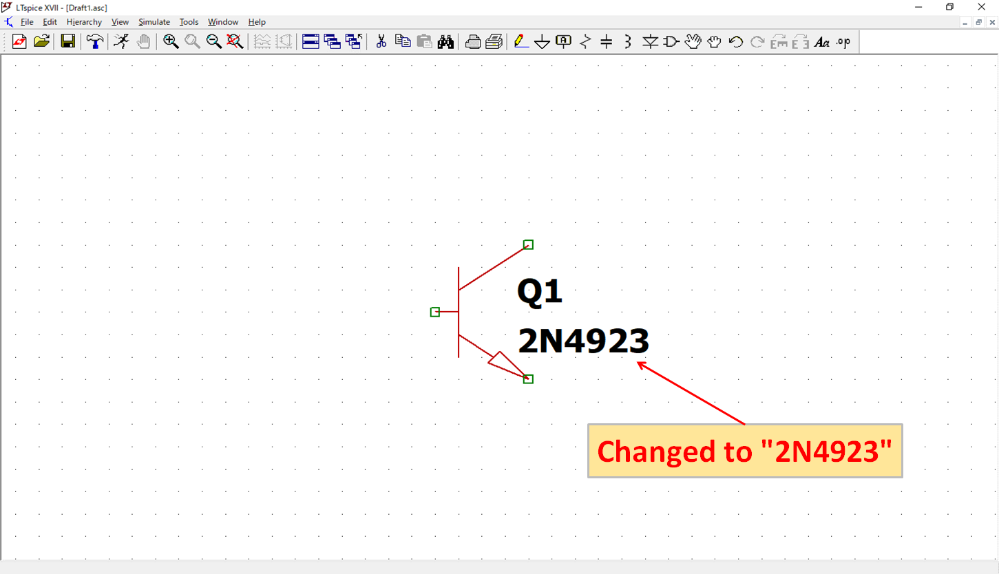Place a Ground symbol

(x=543, y=41)
